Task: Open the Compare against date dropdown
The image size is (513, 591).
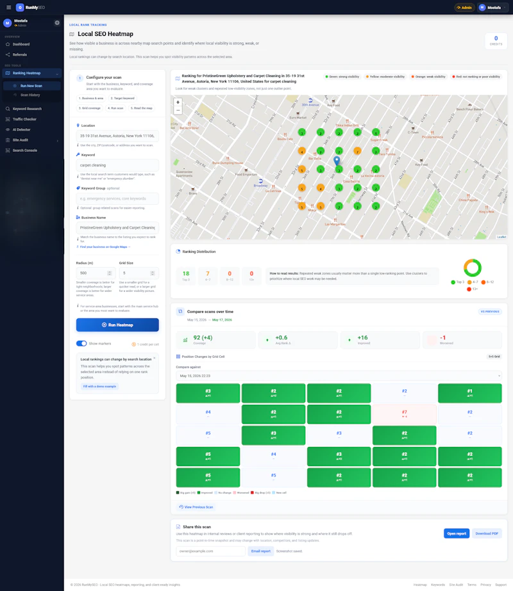Action: click(x=339, y=376)
